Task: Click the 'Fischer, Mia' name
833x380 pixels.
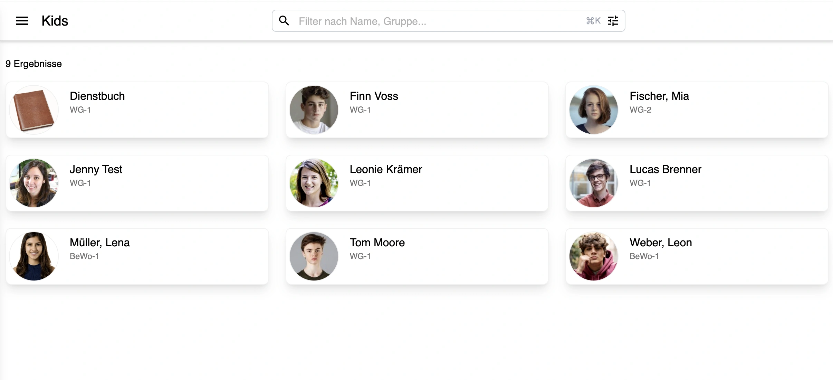Action: pyautogui.click(x=659, y=96)
